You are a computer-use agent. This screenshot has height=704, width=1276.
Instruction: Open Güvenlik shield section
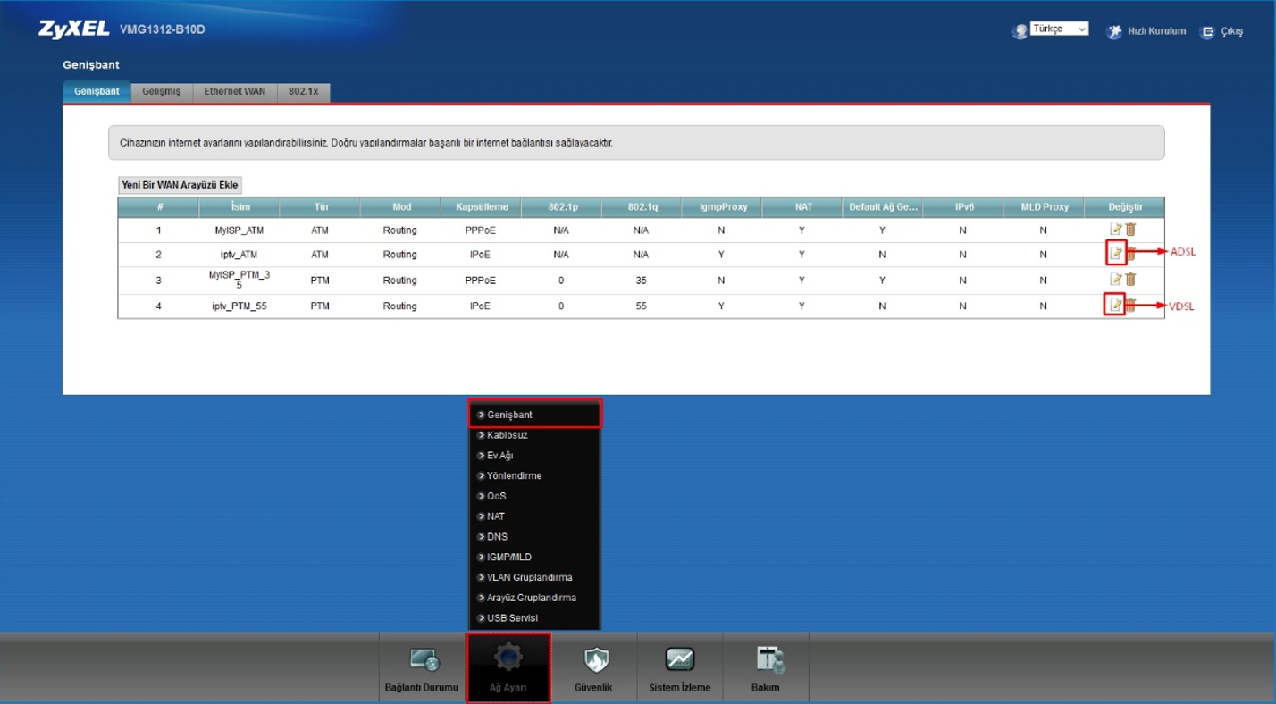click(x=594, y=667)
